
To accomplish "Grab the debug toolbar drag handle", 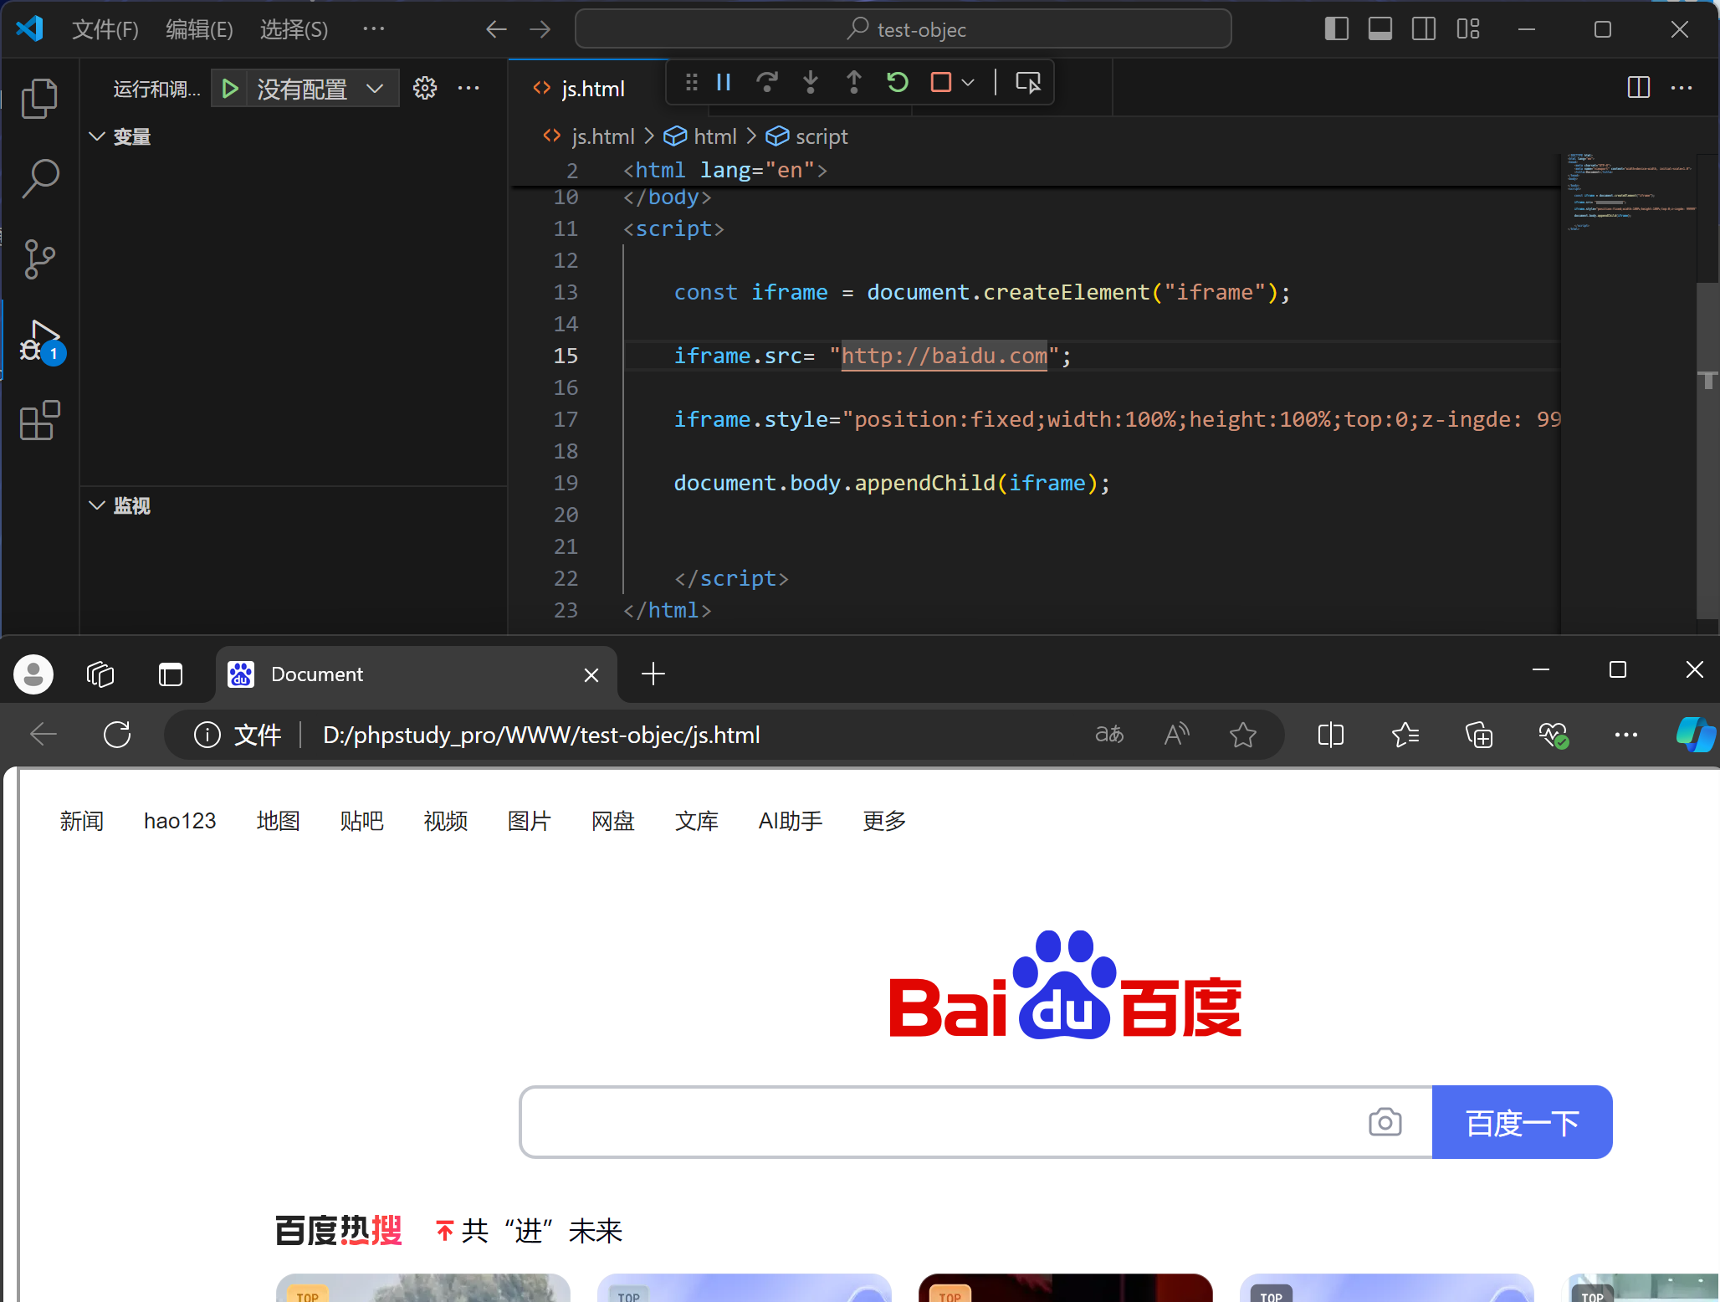I will click(x=691, y=82).
